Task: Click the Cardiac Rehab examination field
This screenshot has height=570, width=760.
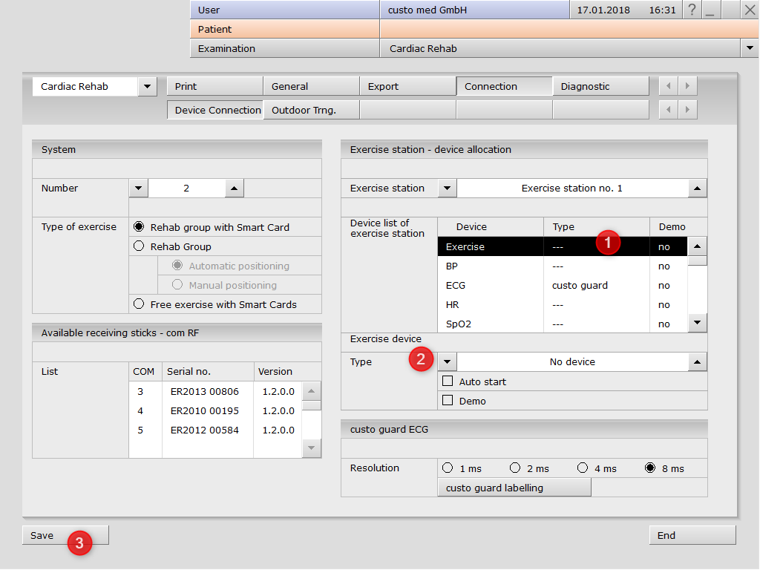Action: pyautogui.click(x=560, y=48)
